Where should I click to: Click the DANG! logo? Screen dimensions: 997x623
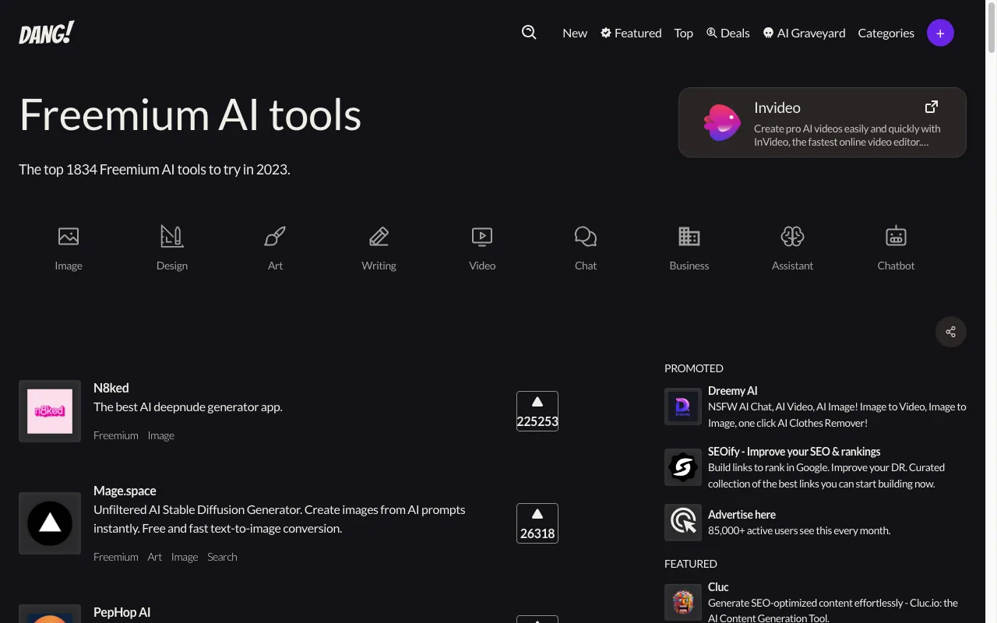tap(47, 33)
